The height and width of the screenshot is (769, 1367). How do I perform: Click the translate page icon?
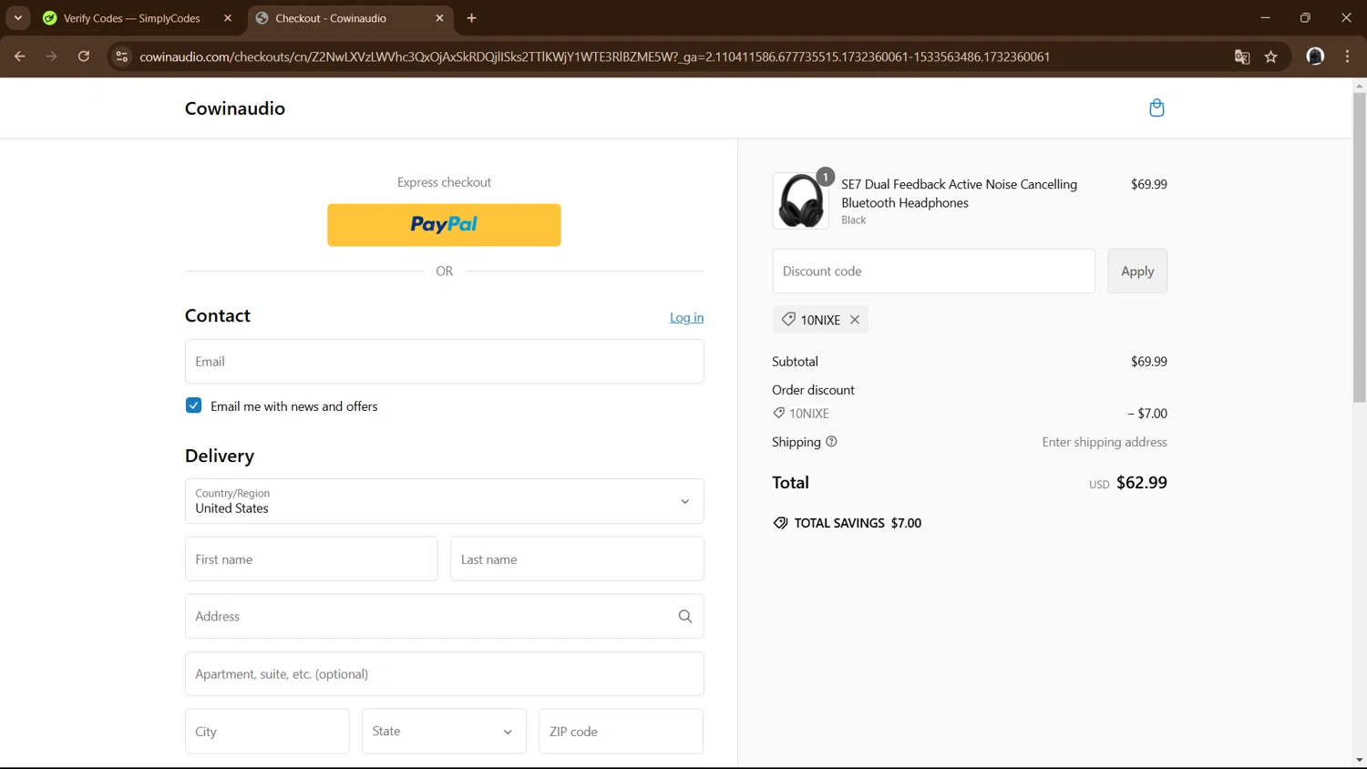coord(1242,56)
